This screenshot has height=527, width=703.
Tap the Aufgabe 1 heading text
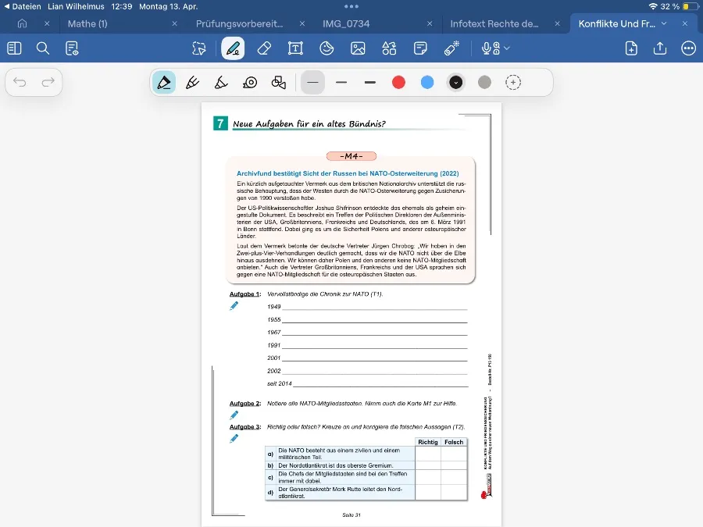click(245, 294)
